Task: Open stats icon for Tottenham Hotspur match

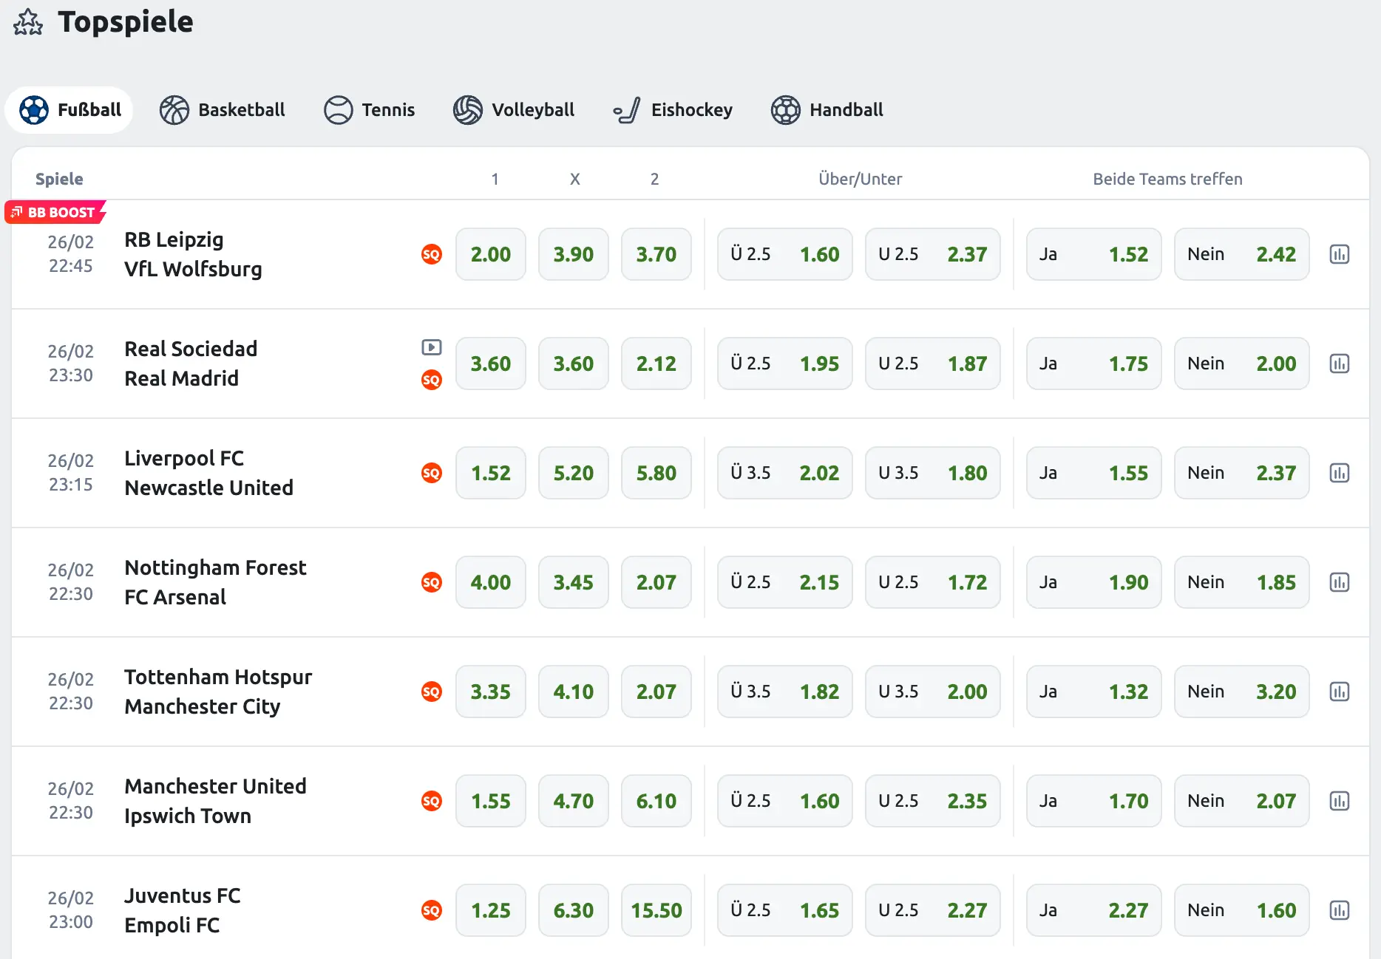Action: [1339, 692]
